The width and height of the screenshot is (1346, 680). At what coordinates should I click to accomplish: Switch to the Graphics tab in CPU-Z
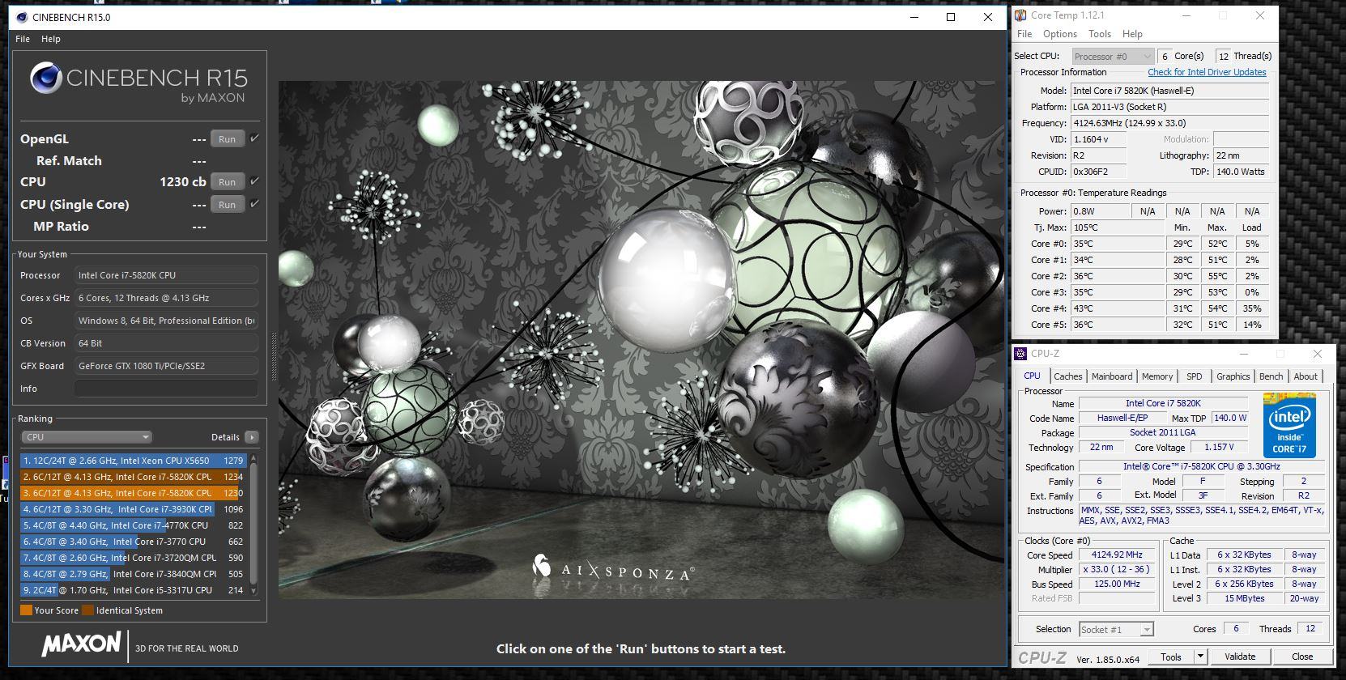click(1233, 376)
